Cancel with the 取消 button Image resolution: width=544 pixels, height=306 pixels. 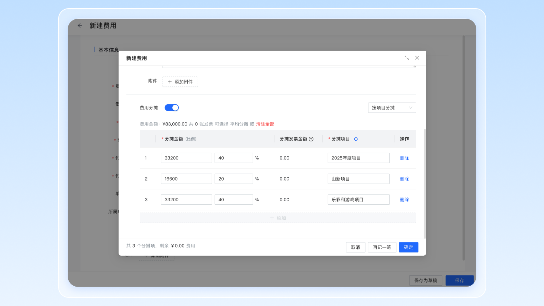click(x=355, y=247)
